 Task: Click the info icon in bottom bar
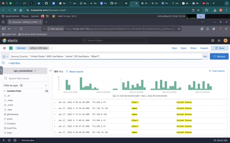tap(15, 140)
